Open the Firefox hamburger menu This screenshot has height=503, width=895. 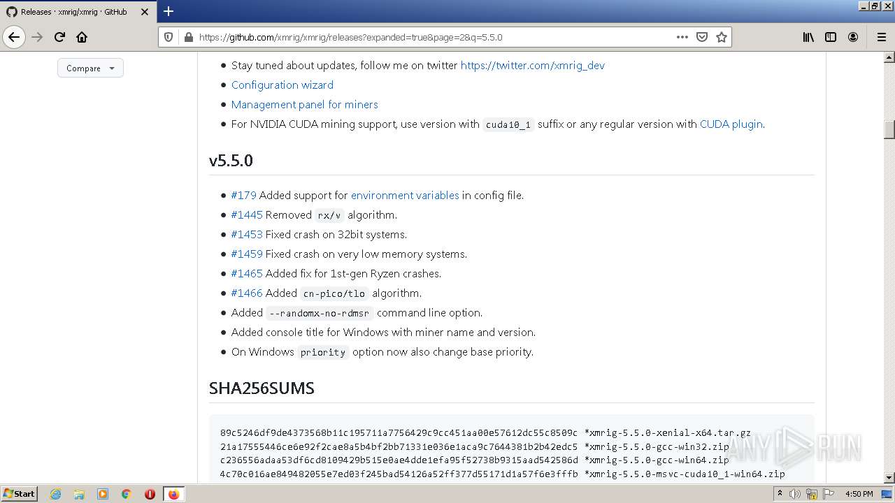881,37
